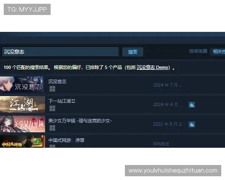Image resolution: width=225 pixels, height=180 pixels.
Task: Click the 即将推出 coming soon label
Action: point(161,144)
